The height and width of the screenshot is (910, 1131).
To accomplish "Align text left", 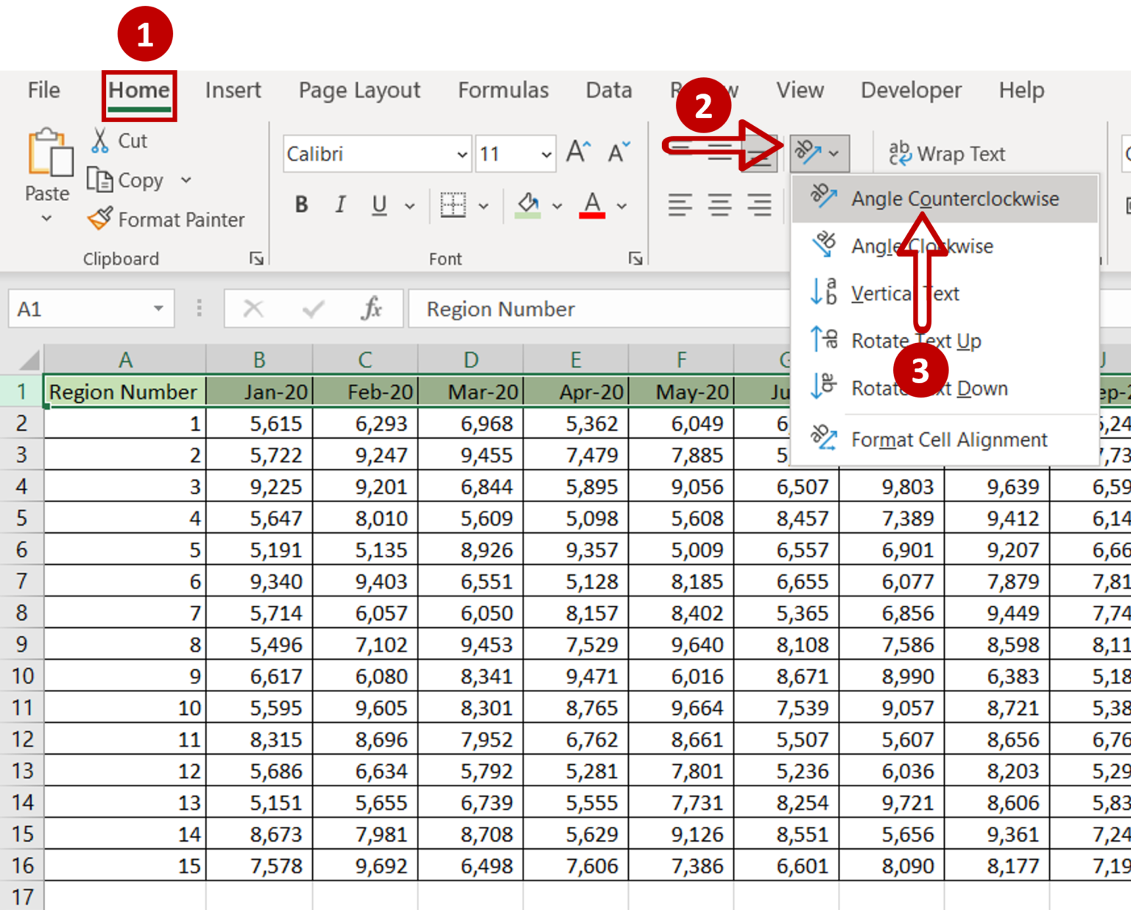I will 680,205.
